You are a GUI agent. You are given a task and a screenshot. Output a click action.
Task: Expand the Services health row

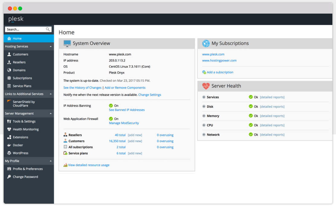coord(204,97)
